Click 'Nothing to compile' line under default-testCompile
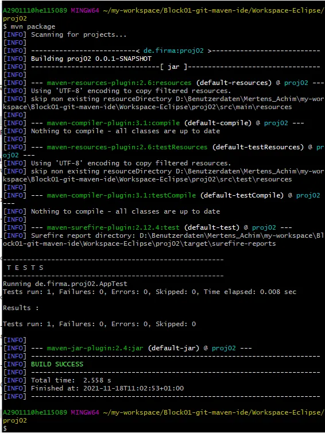Viewport: 325px width, 433px height. (x=125, y=211)
